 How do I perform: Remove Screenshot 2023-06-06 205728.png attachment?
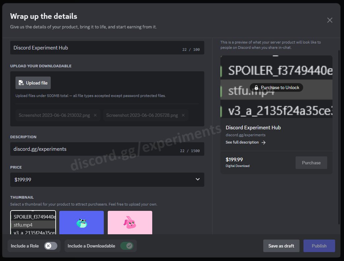pyautogui.click(x=183, y=115)
